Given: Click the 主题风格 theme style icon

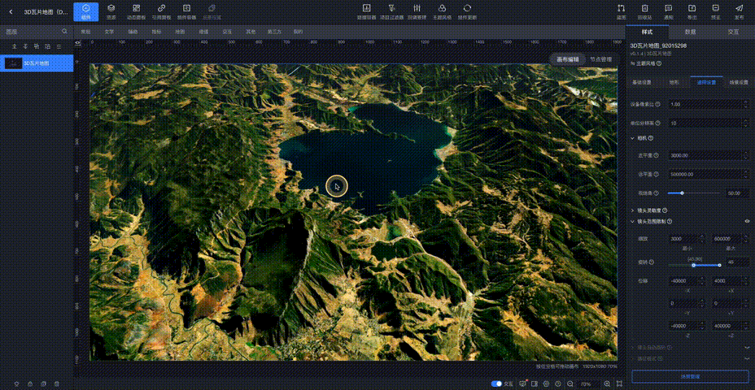Looking at the screenshot, I should pos(443,10).
